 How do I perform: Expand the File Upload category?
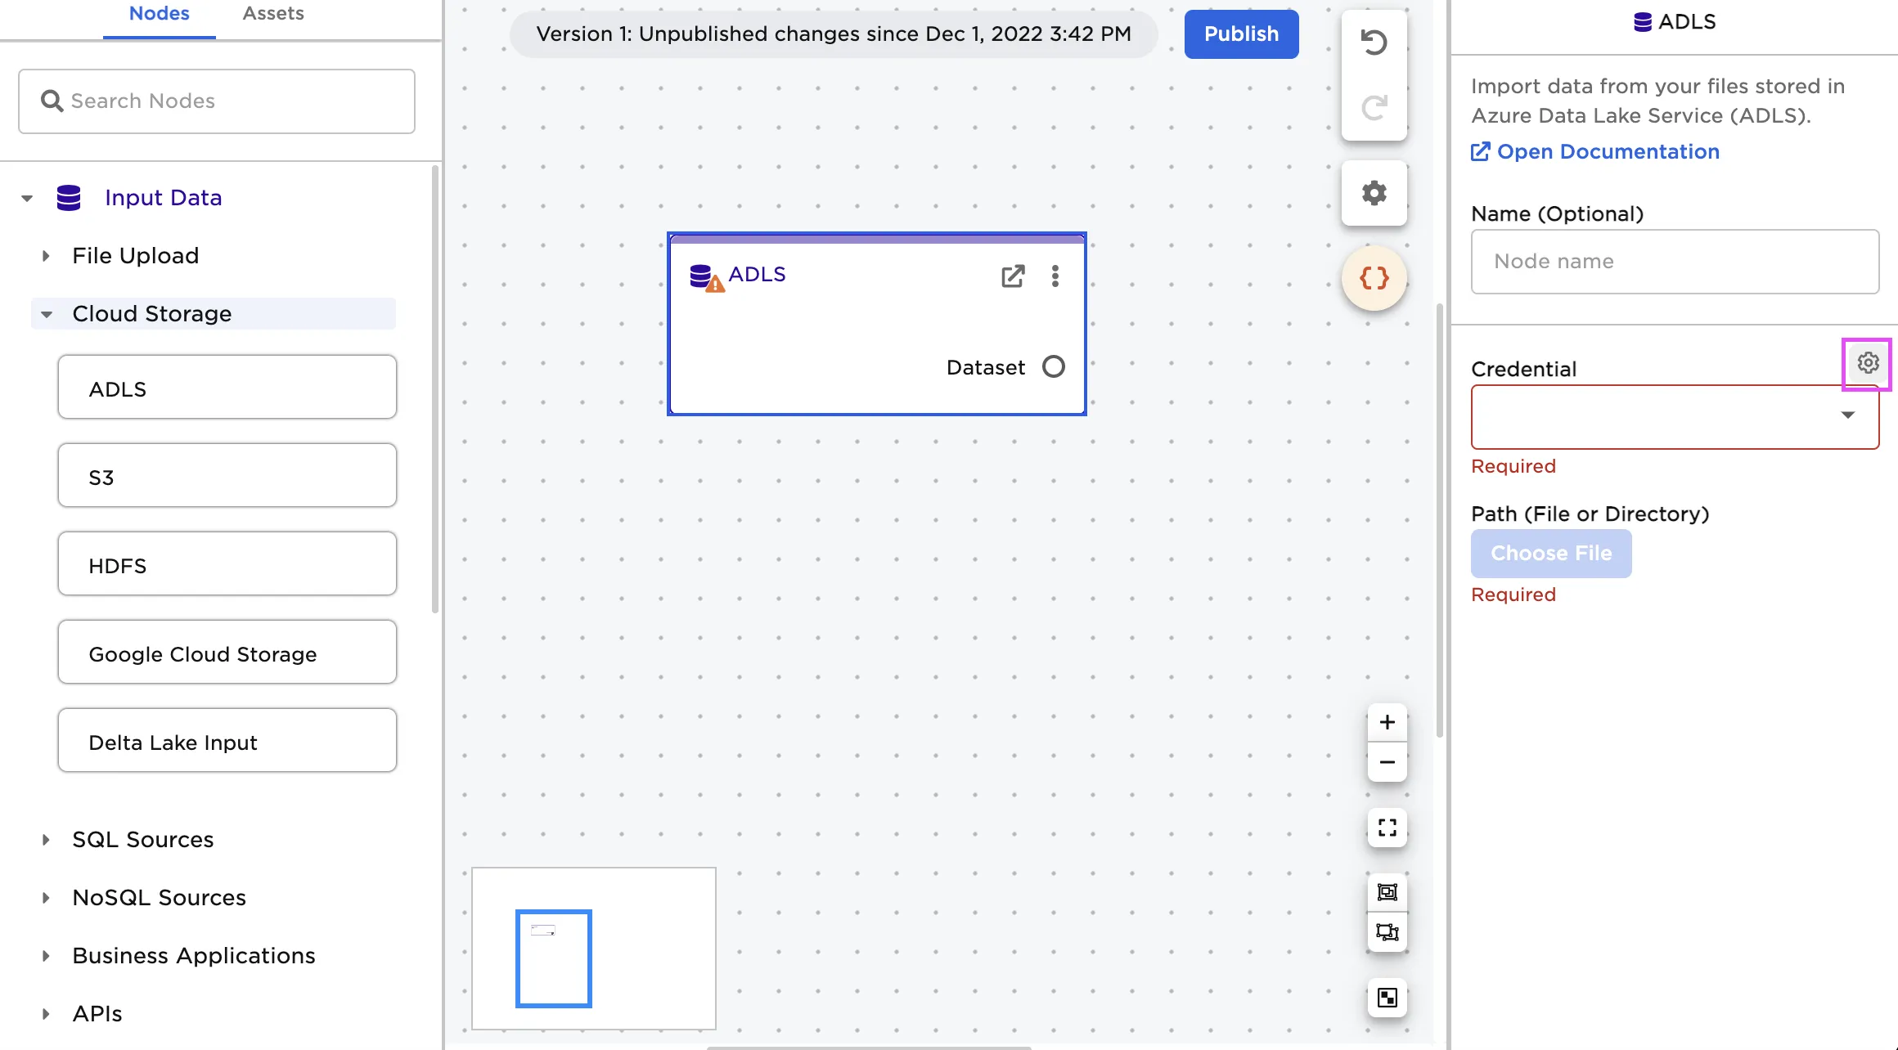point(46,256)
